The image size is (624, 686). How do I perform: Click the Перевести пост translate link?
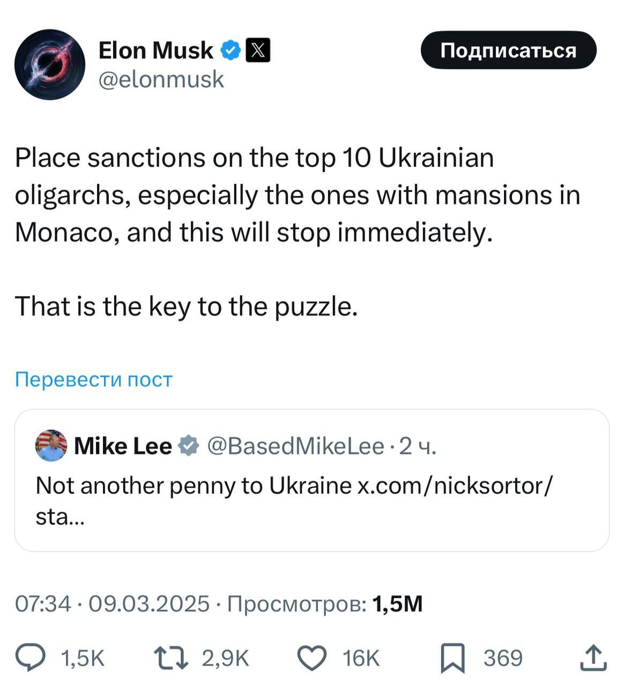click(x=94, y=379)
